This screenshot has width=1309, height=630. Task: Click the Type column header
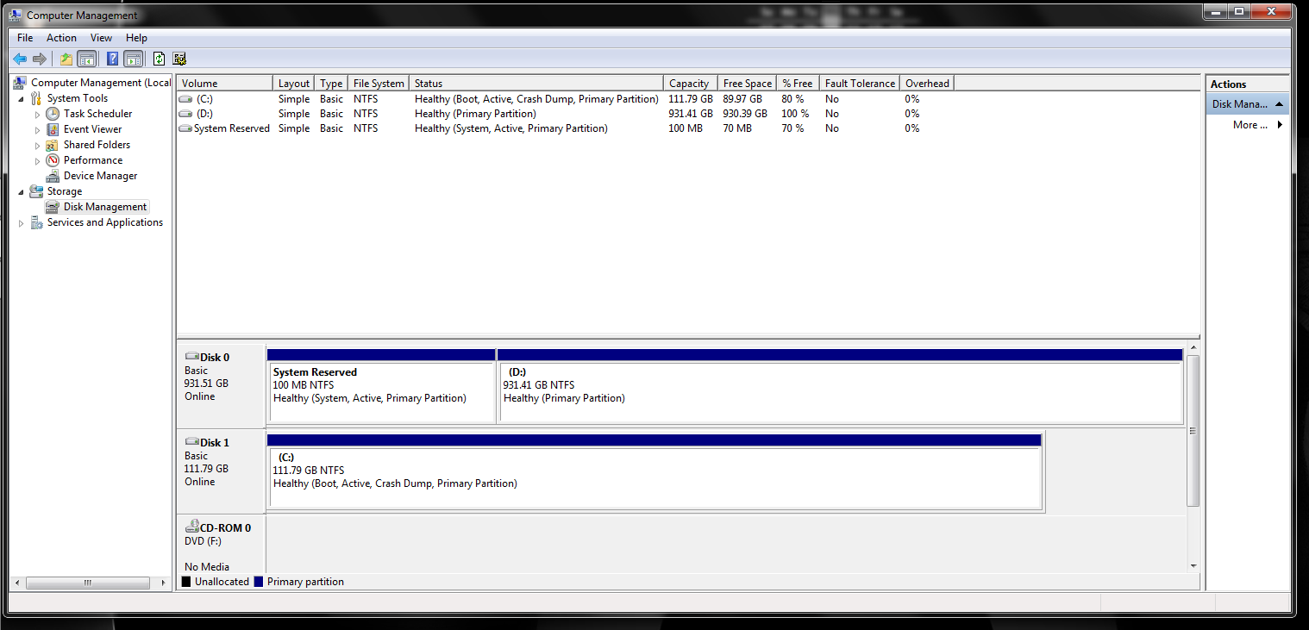point(331,84)
